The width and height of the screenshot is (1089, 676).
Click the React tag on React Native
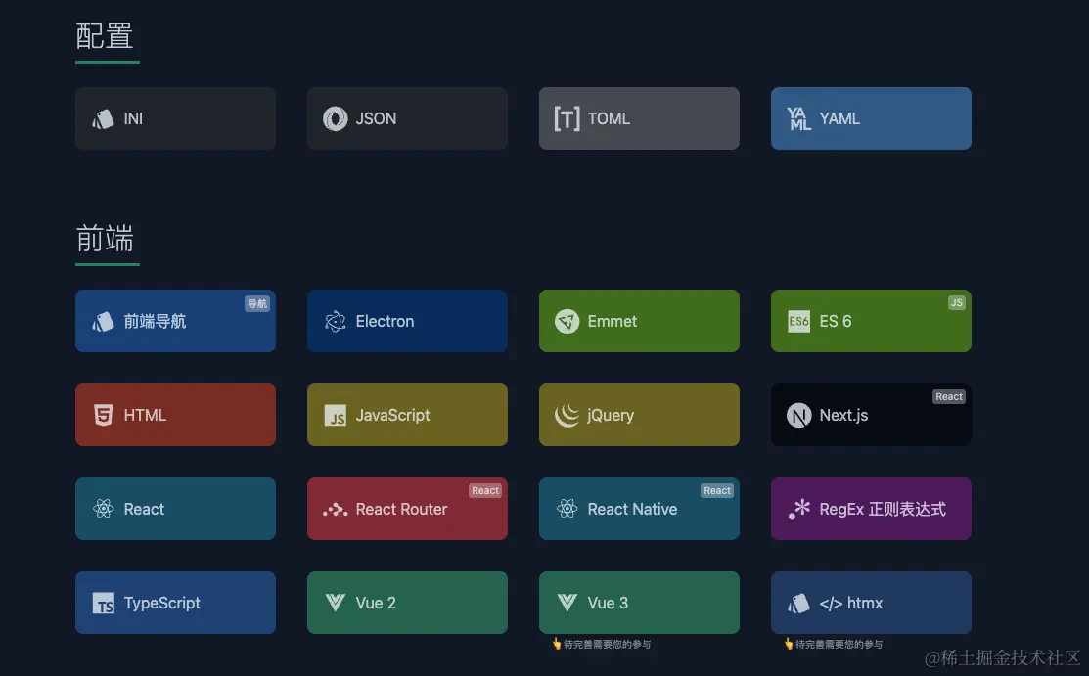pyautogui.click(x=717, y=490)
